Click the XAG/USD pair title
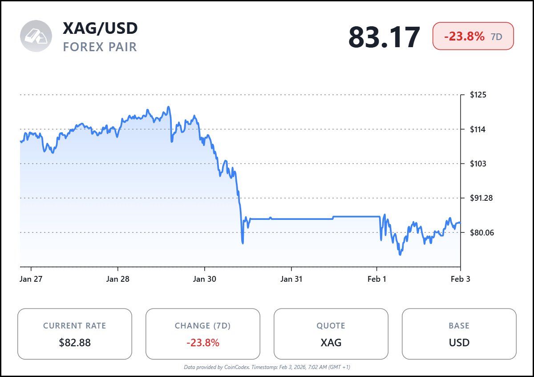This screenshot has height=377, width=534. pyautogui.click(x=100, y=28)
